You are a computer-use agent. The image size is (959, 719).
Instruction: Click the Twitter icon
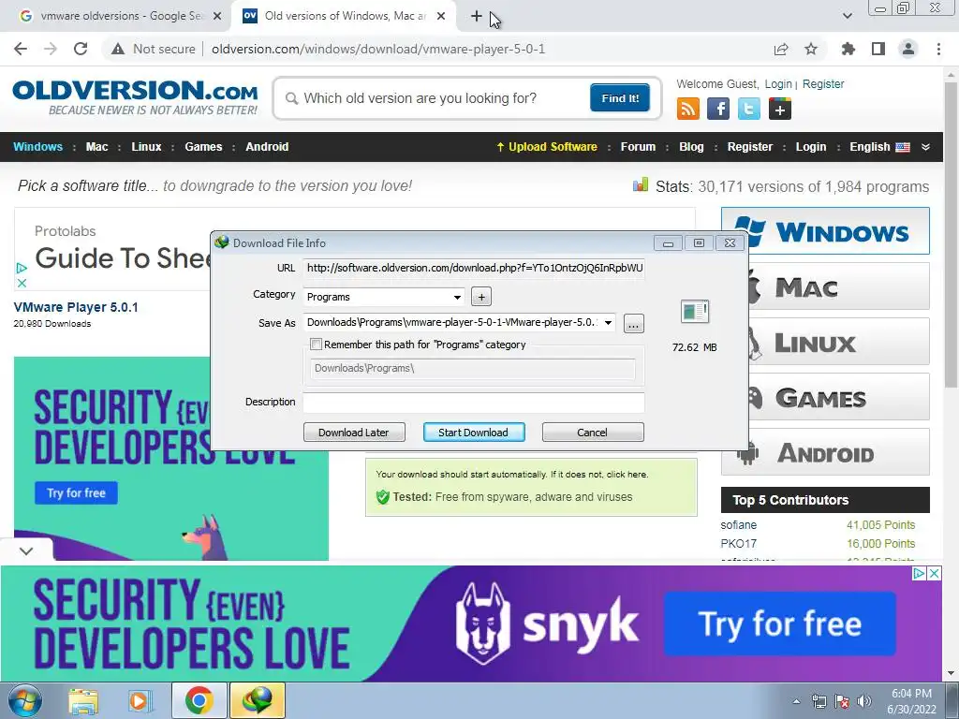click(x=749, y=109)
